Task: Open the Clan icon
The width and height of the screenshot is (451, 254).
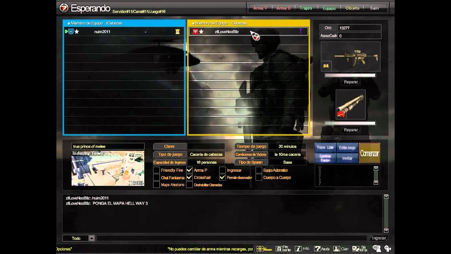Action: click(341, 249)
